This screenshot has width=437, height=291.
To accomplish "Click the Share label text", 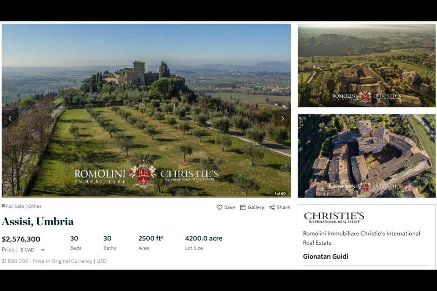I will (x=283, y=207).
